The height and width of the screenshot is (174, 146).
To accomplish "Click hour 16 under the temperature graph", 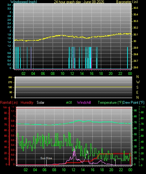I will pyautogui.click(x=92, y=170).
